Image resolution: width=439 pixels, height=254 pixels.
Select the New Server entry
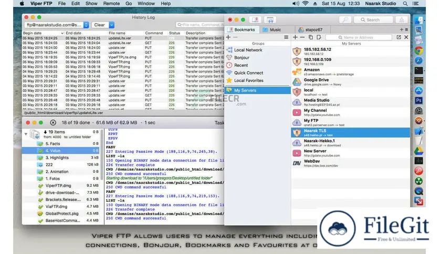pyautogui.click(x=351, y=153)
